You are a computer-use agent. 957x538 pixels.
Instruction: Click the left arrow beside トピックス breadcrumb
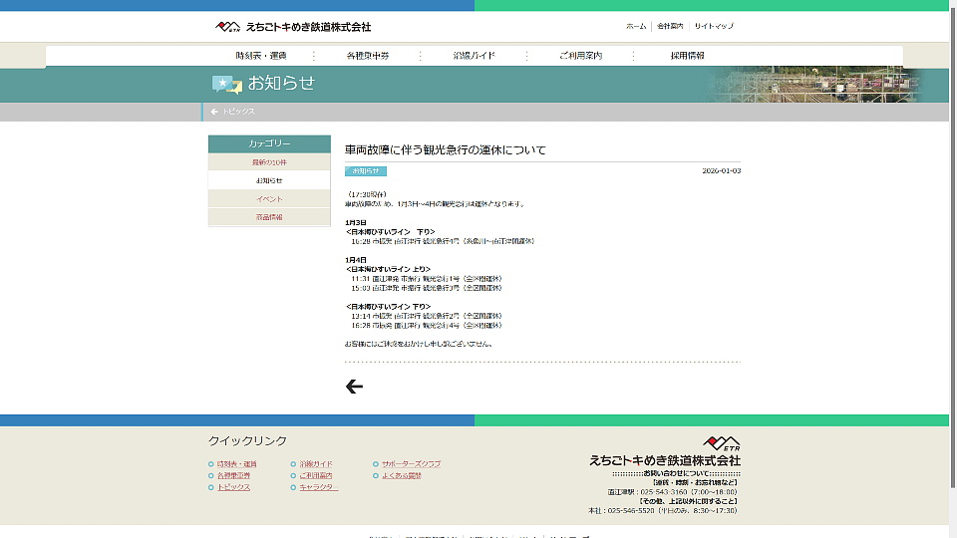214,112
